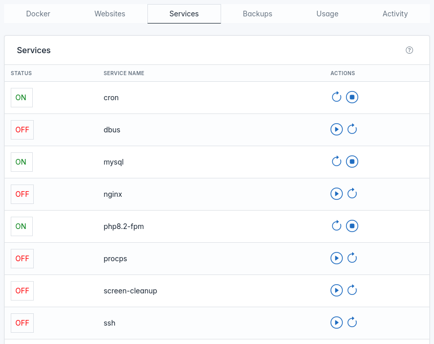Viewport: 434px width, 344px height.
Task: Restart the ssh service
Action: coord(352,323)
